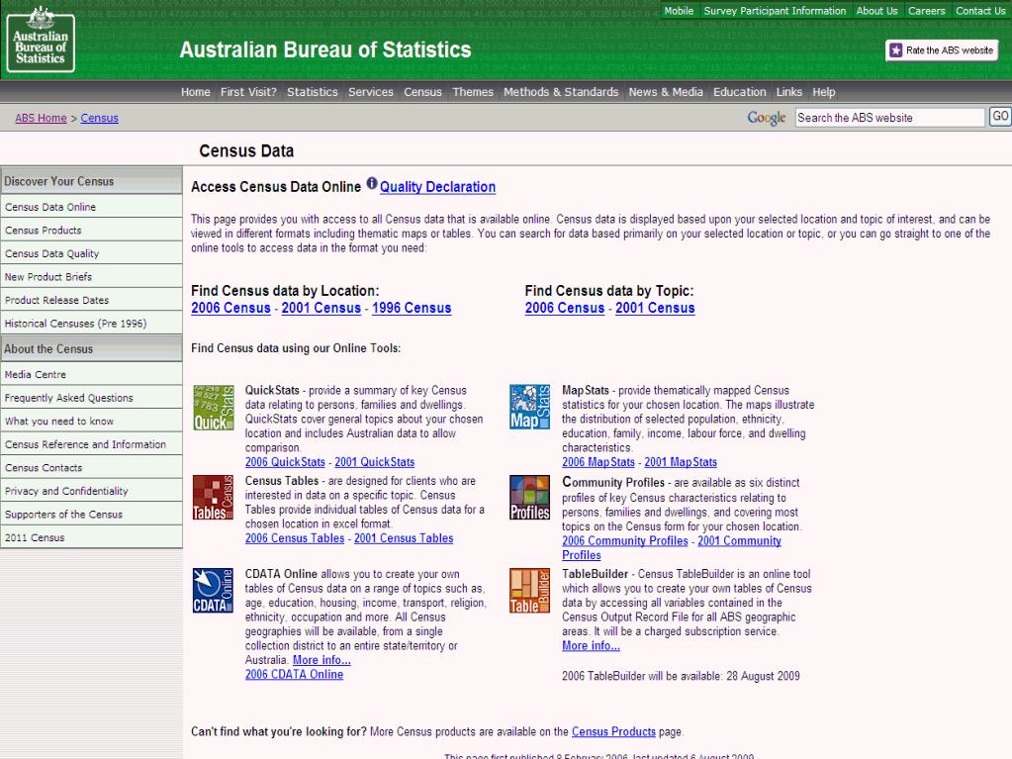This screenshot has width=1012, height=759.
Task: Open the About Us top link
Action: click(876, 10)
